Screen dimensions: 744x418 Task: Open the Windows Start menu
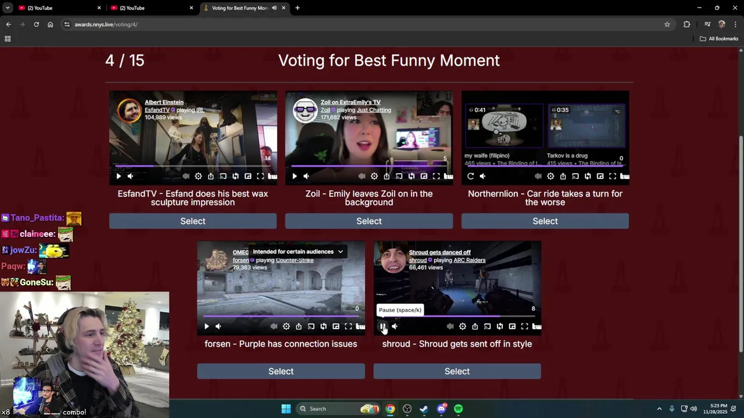[x=286, y=409]
